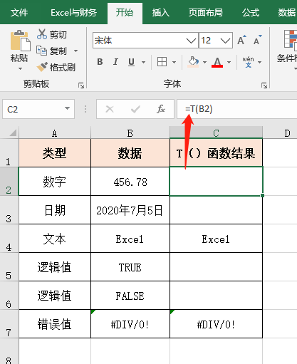The width and height of the screenshot is (297, 364).
Task: Select the Format Painter brush
Action: pos(42,67)
